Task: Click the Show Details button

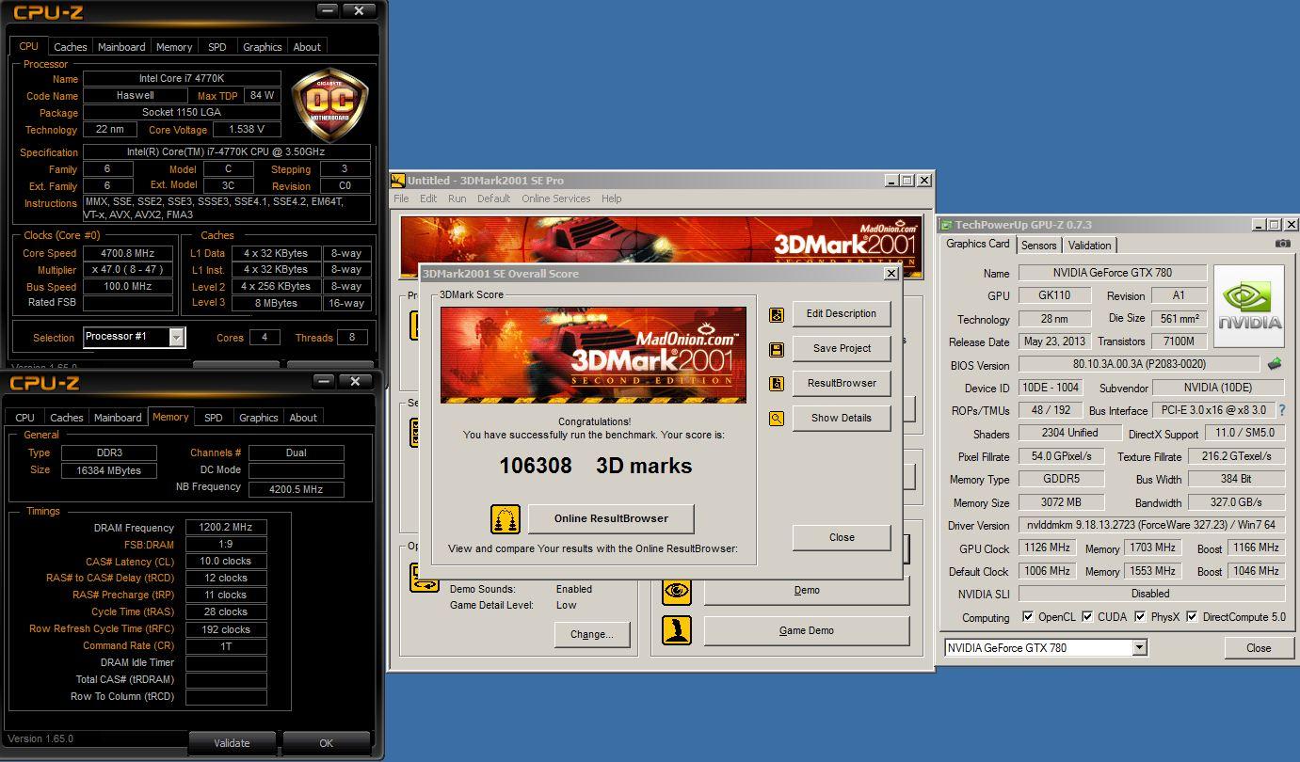Action: tap(842, 418)
